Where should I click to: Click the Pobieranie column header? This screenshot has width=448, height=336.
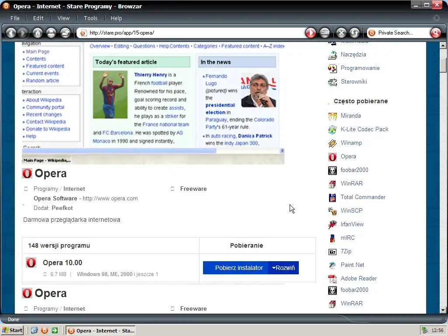coord(247,245)
